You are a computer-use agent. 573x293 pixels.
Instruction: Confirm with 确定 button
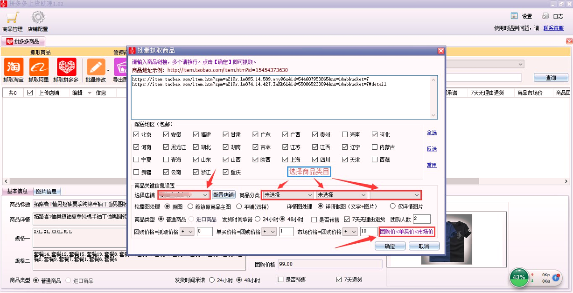[390, 246]
